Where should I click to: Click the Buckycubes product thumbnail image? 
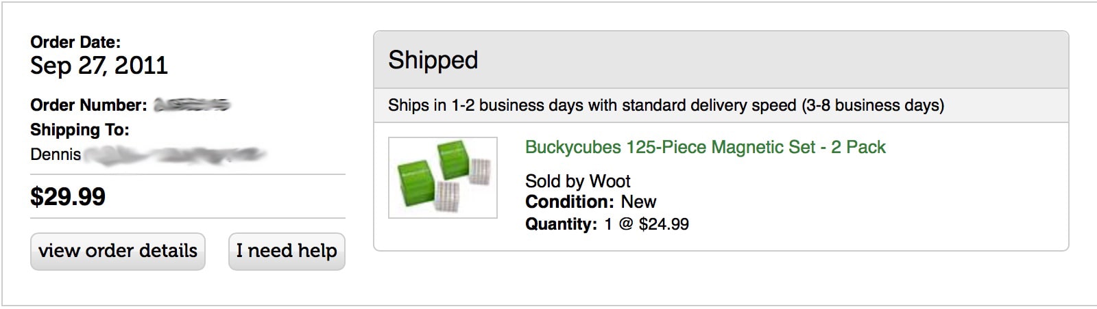click(443, 178)
